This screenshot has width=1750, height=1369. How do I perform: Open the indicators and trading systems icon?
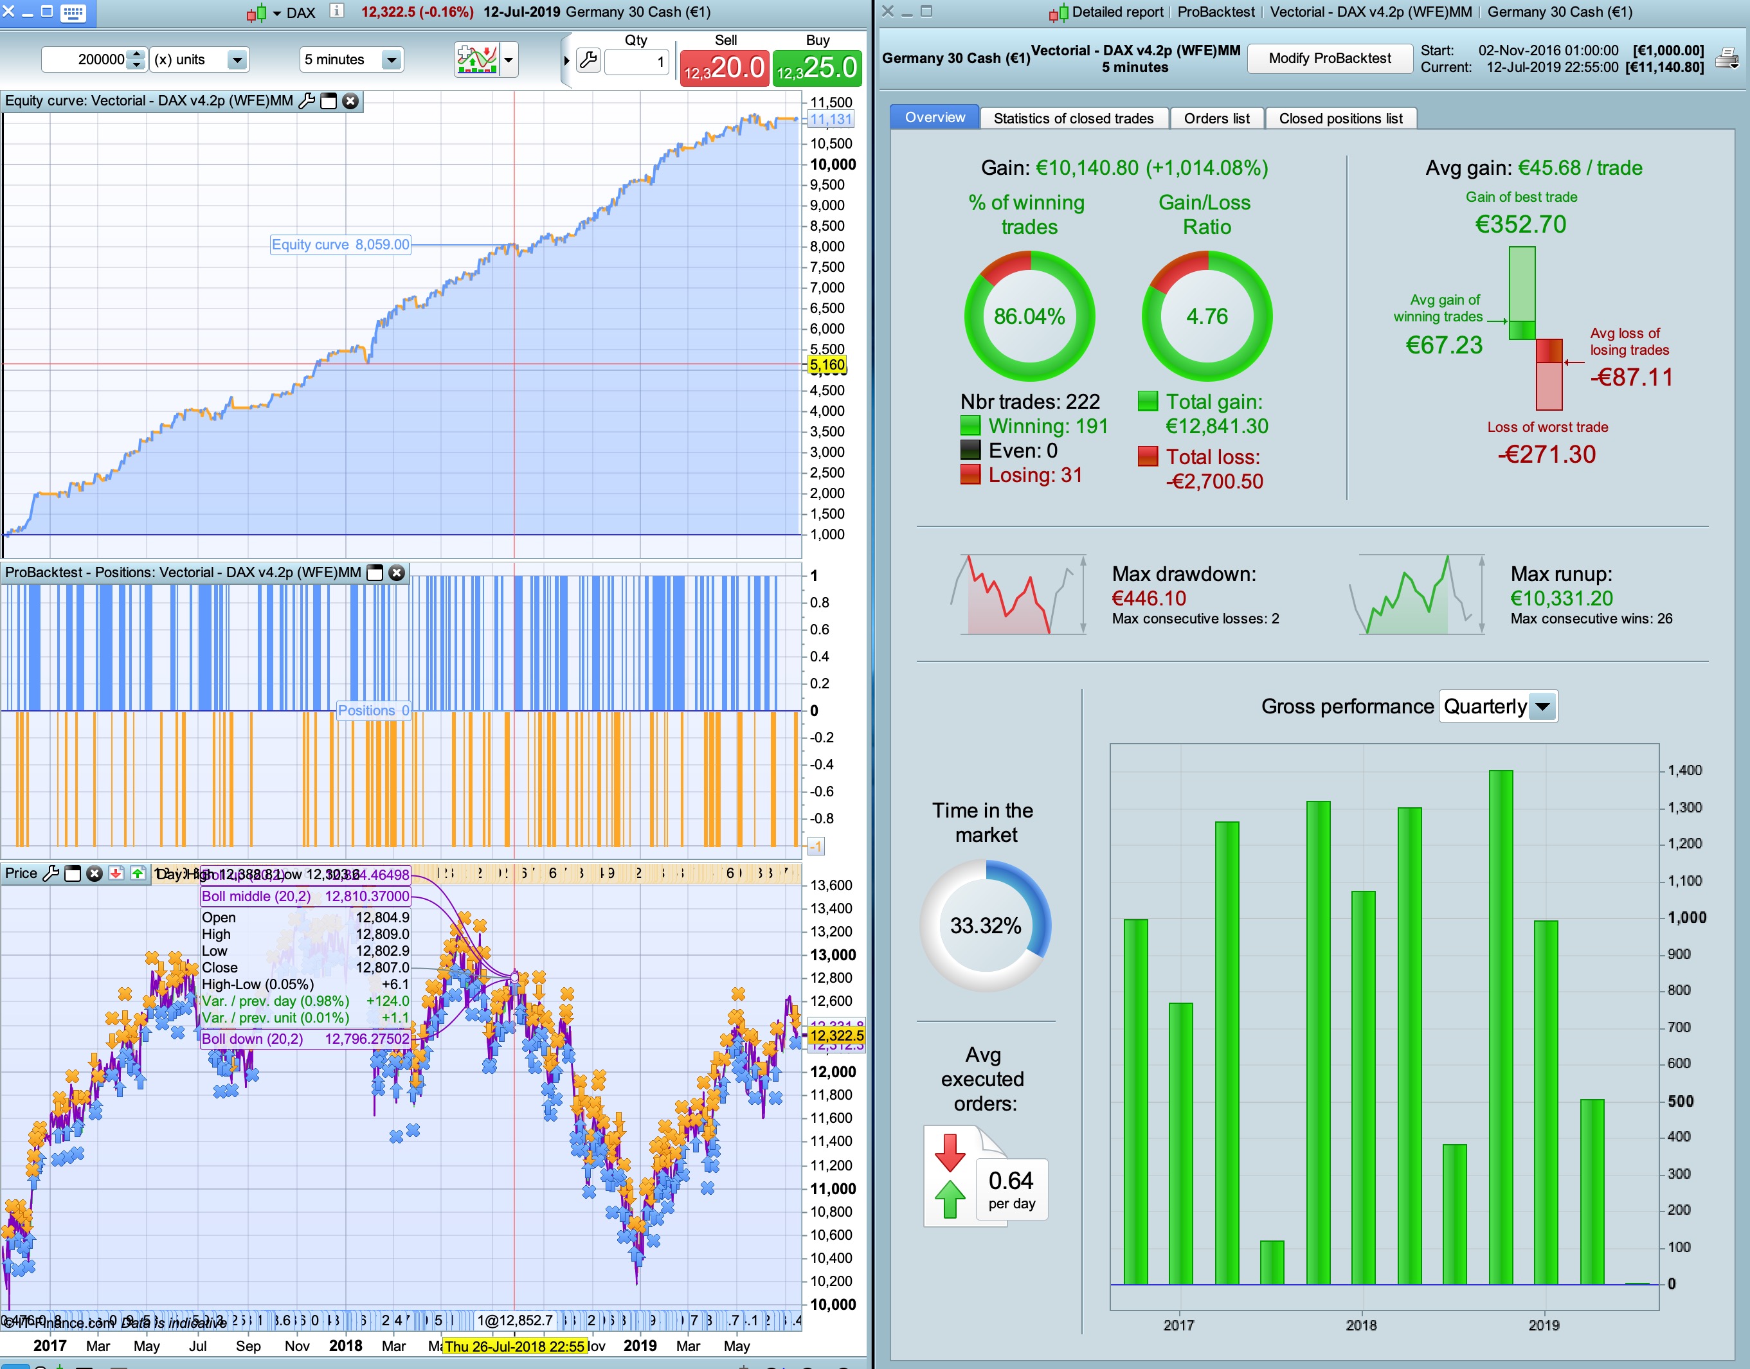tap(477, 59)
